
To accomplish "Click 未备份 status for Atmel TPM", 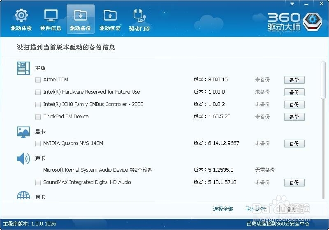I will [262, 80].
